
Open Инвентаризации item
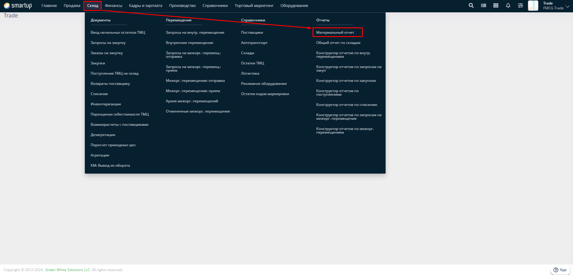pos(106,104)
